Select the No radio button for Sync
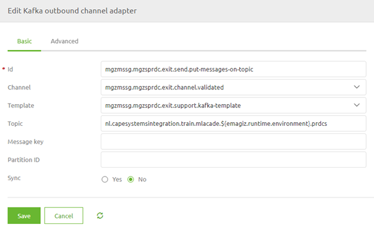The width and height of the screenshot is (374, 232). click(x=130, y=180)
